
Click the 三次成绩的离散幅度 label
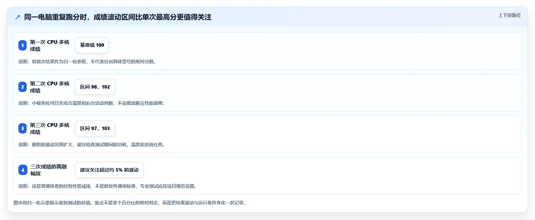(x=49, y=170)
